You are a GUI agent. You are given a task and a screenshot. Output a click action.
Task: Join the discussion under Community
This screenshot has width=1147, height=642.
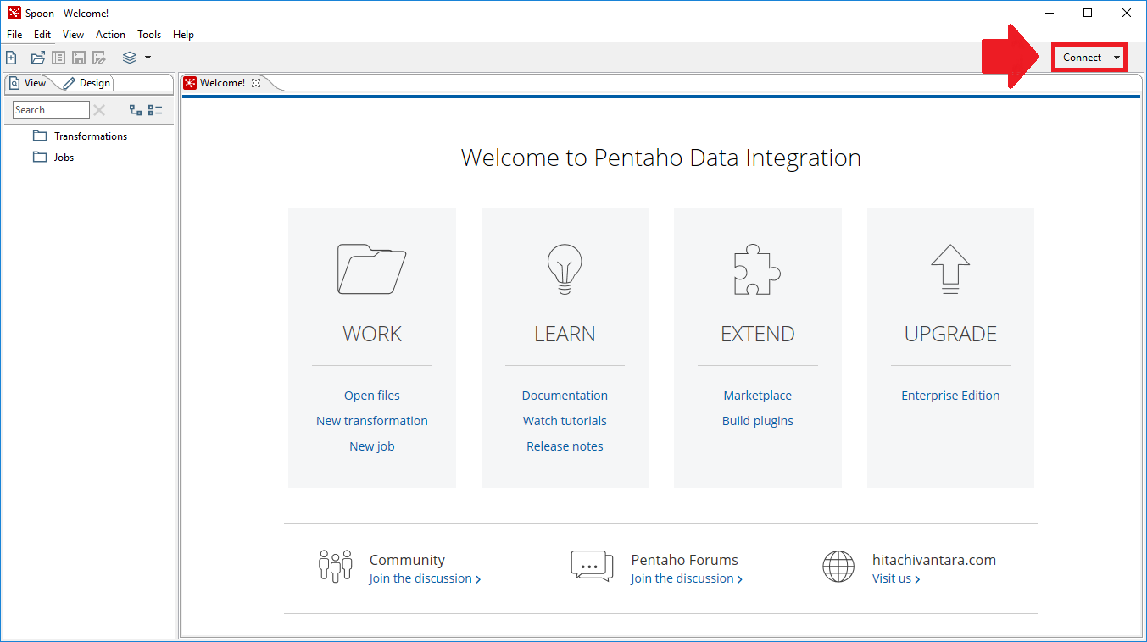[425, 578]
